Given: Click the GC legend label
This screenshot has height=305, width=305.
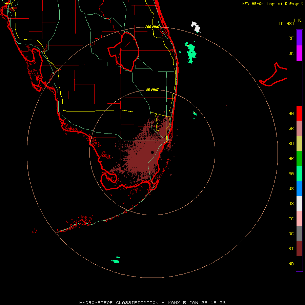Looking at the screenshot, I should pos(291,234).
